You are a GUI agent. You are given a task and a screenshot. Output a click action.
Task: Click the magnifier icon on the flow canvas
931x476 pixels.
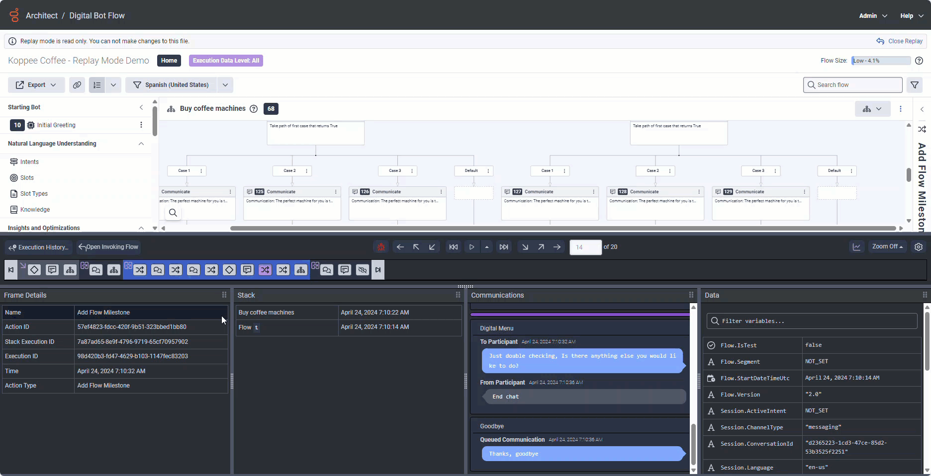tap(173, 213)
